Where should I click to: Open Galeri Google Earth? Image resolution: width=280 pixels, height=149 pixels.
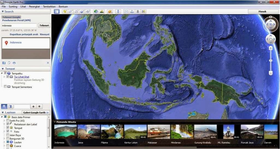click(x=36, y=113)
